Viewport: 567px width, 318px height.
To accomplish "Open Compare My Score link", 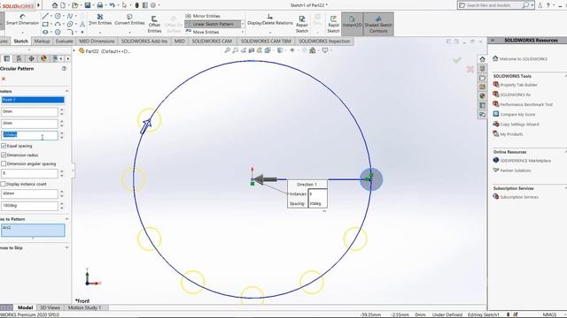I will (514, 114).
